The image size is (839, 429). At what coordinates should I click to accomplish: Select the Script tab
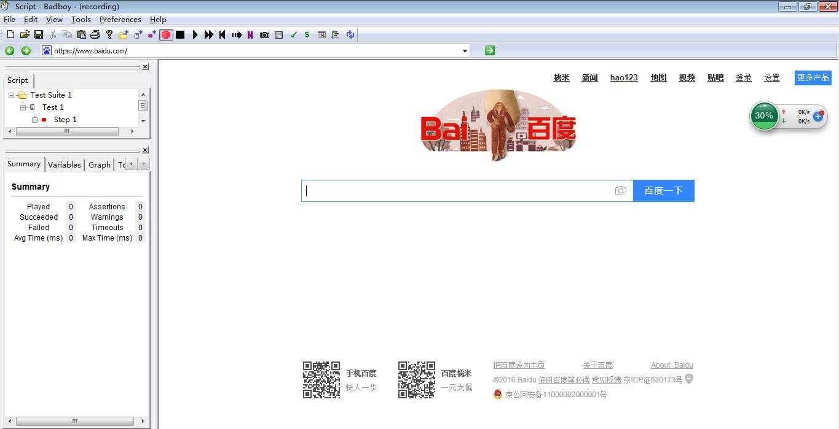pyautogui.click(x=18, y=80)
